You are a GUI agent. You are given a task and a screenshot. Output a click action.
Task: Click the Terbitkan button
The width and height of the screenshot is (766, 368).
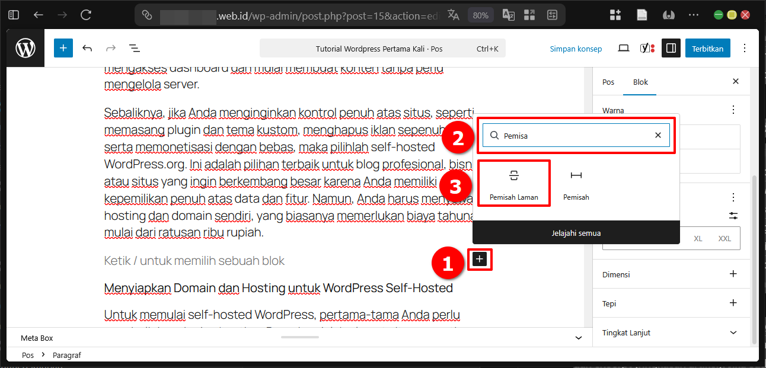707,48
